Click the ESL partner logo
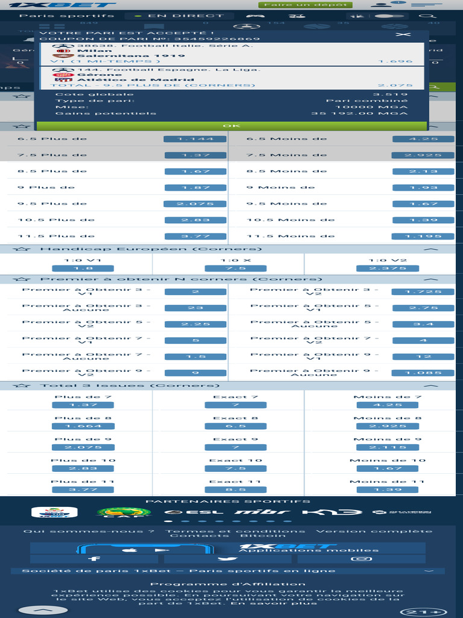 point(194,512)
